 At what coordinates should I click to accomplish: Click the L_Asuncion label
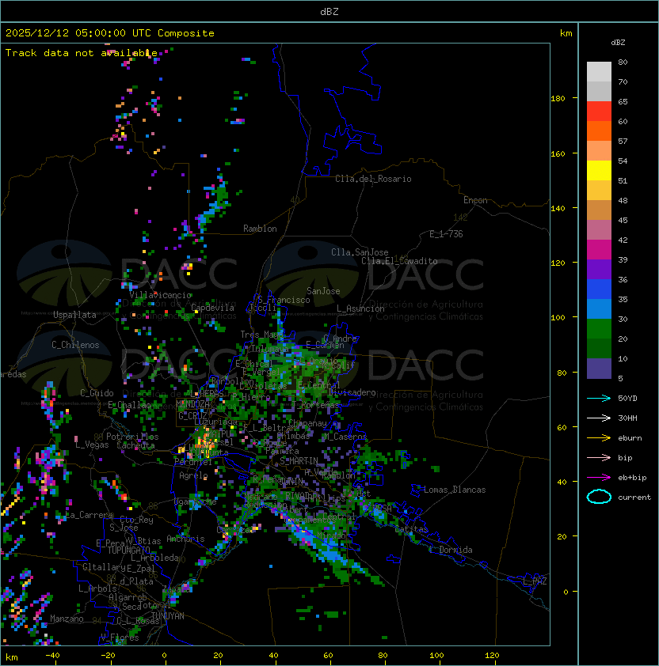point(360,308)
